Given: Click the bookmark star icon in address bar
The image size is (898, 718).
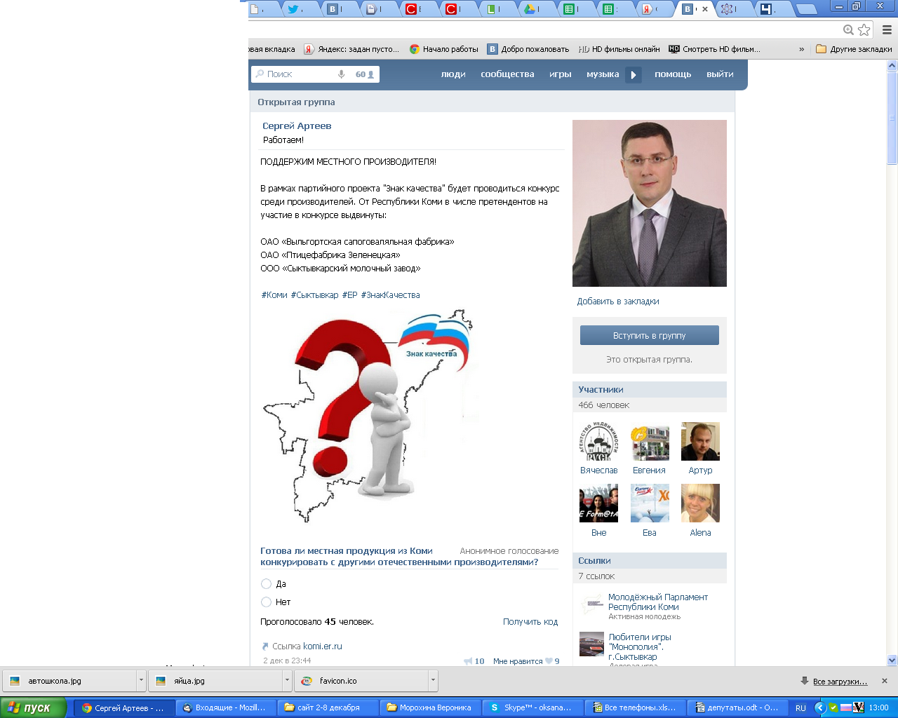Looking at the screenshot, I should [864, 29].
